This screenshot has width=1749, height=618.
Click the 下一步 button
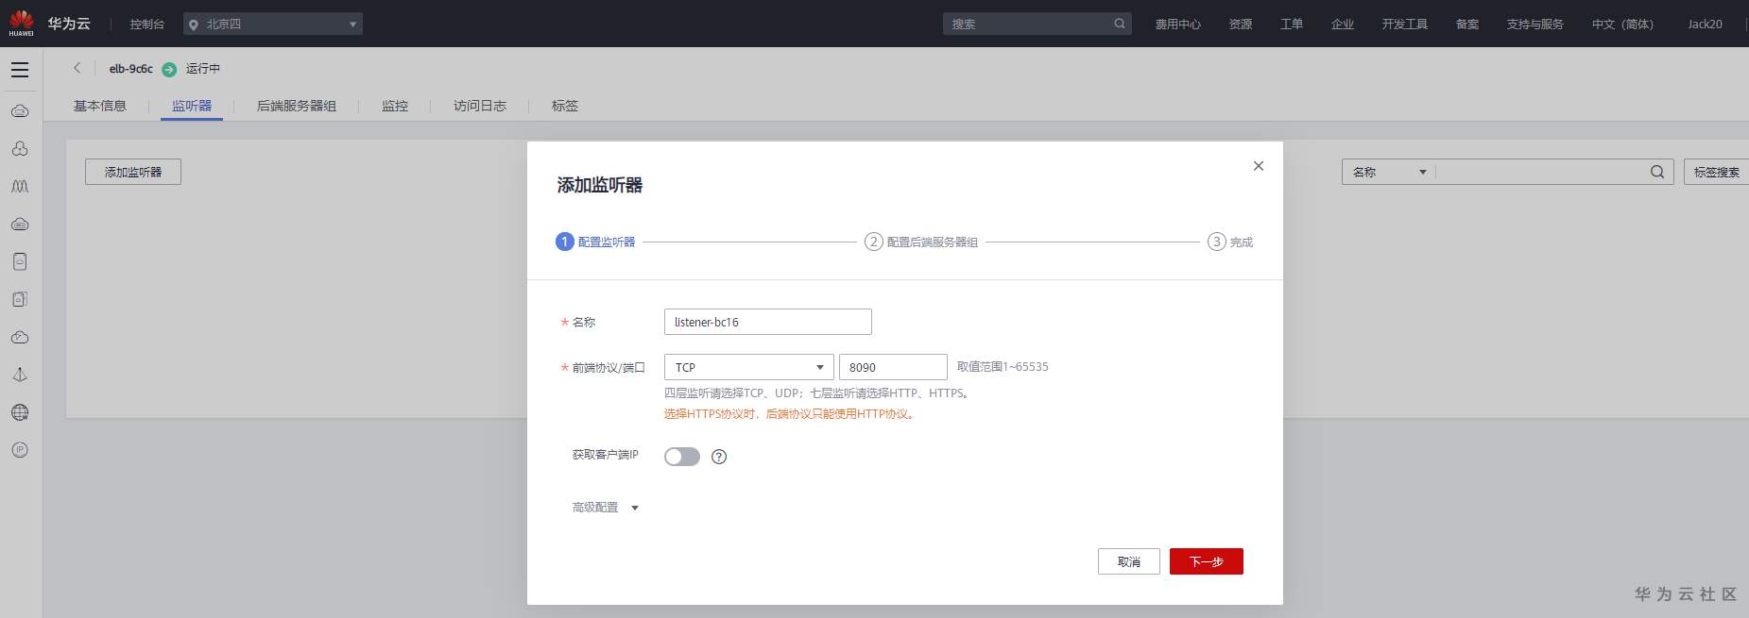(1207, 561)
